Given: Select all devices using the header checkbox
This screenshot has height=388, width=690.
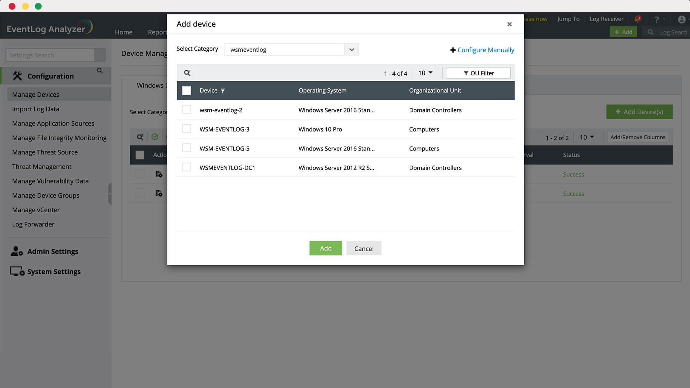Looking at the screenshot, I should point(187,91).
